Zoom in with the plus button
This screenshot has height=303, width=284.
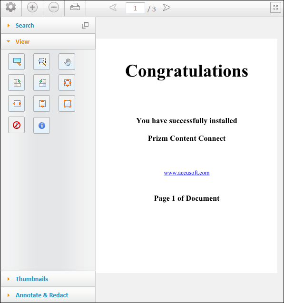(32, 7)
